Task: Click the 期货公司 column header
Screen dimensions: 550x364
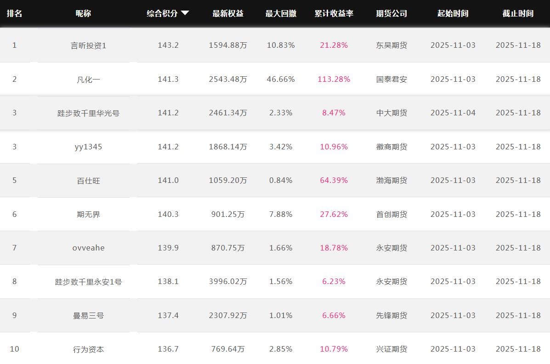Action: [391, 13]
